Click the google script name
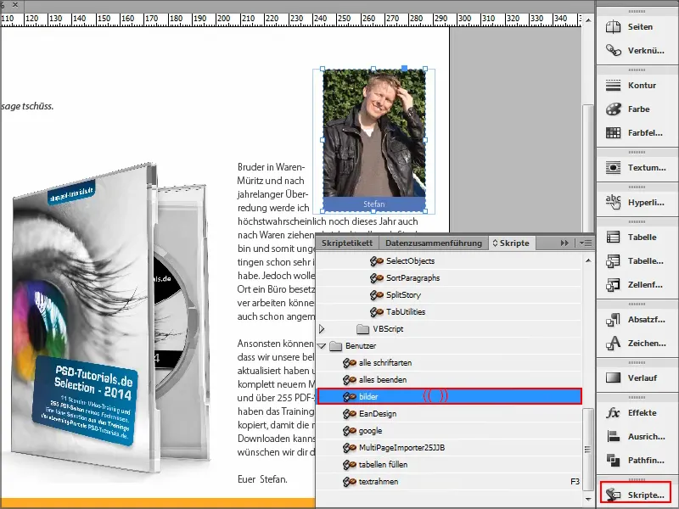The image size is (679, 509). pos(370,431)
